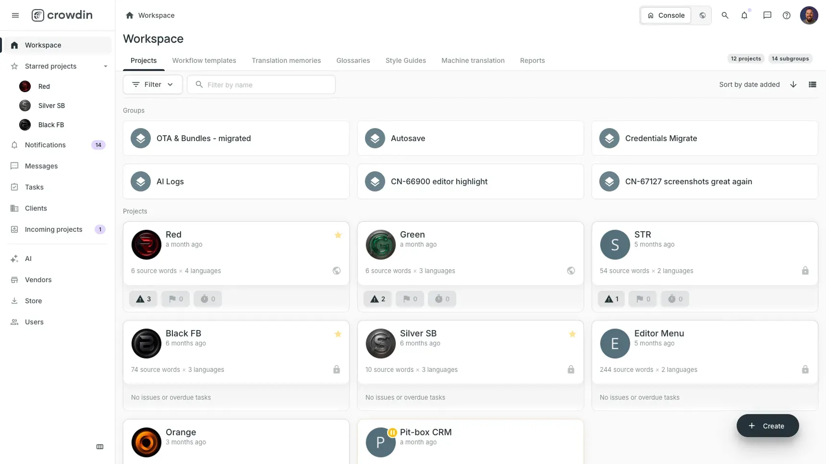This screenshot has height=464, width=826.
Task: Click the globe visibility icon on Red card
Action: click(x=337, y=271)
